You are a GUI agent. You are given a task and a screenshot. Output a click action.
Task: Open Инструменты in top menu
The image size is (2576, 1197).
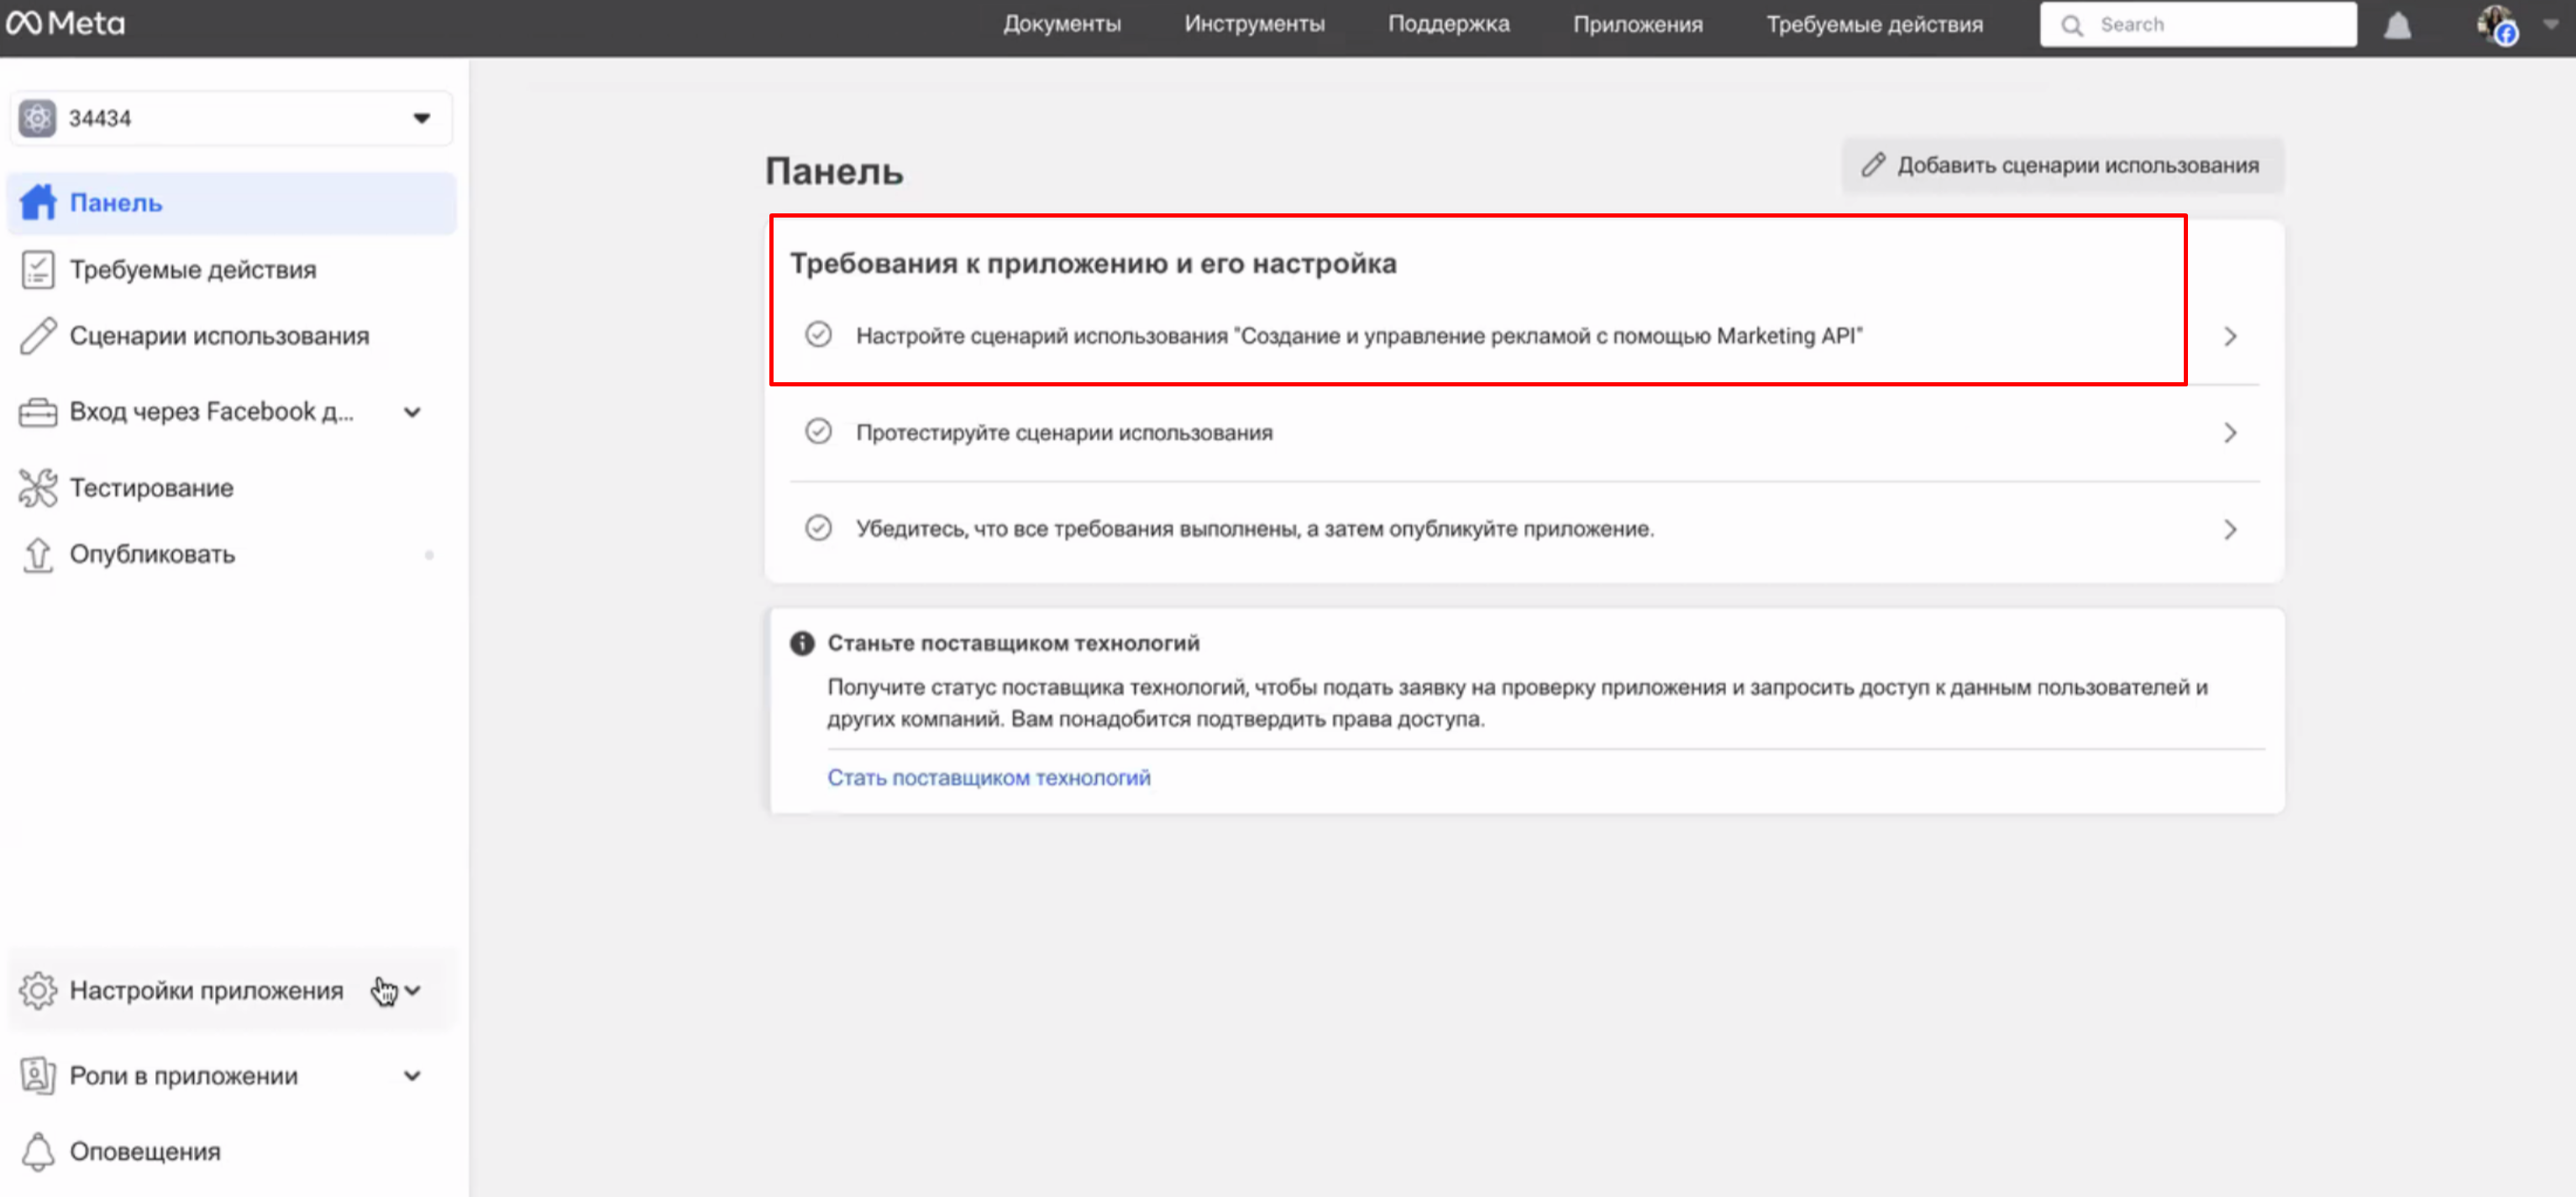click(1254, 24)
